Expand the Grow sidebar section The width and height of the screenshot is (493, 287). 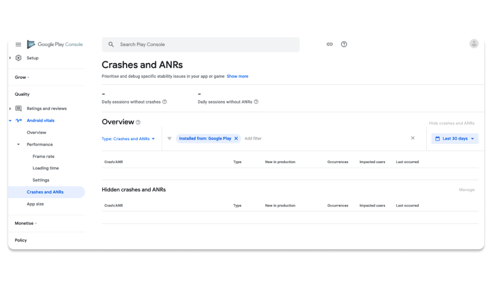tap(22, 77)
